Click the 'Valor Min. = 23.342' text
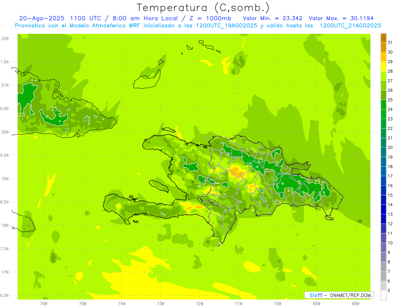The image size is (399, 308). coord(272,18)
